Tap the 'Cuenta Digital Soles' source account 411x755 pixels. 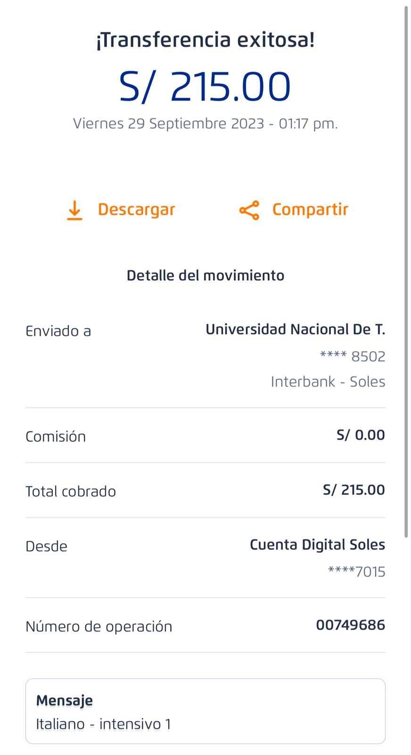pyautogui.click(x=317, y=545)
